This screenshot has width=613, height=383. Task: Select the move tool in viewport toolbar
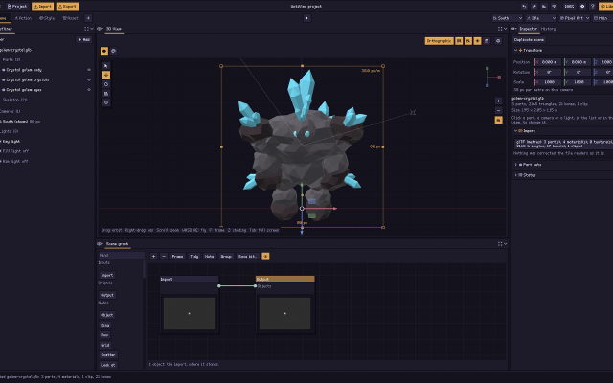point(106,75)
